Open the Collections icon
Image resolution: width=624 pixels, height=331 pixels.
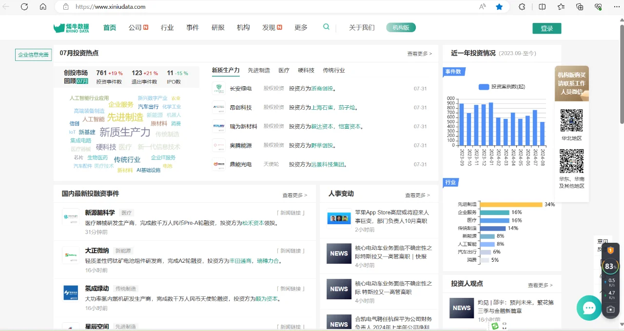pos(580,7)
